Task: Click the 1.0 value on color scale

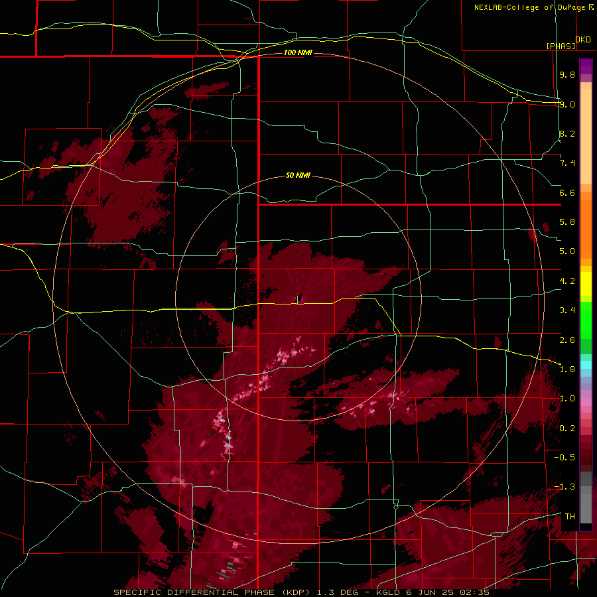Action: (567, 399)
